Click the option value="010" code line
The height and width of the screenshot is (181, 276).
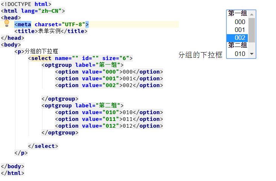[x=109, y=112]
